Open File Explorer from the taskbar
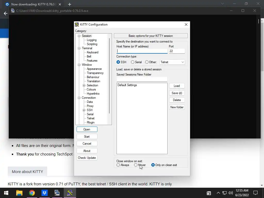 tap(19, 193)
